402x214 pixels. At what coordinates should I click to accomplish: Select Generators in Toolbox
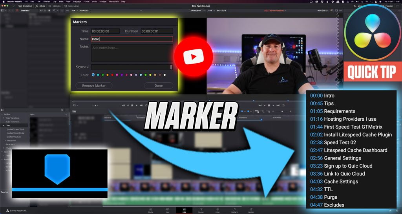(10, 144)
